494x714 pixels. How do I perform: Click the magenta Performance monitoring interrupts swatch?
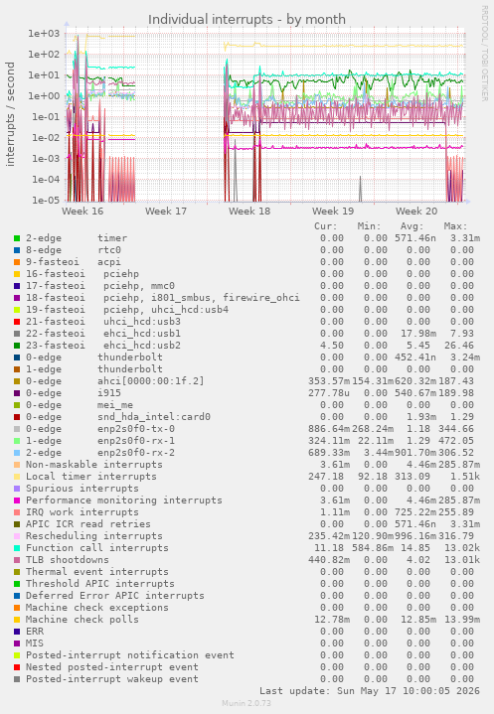(x=17, y=500)
